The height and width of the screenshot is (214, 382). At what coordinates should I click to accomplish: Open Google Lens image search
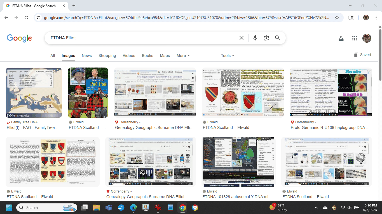[266, 38]
